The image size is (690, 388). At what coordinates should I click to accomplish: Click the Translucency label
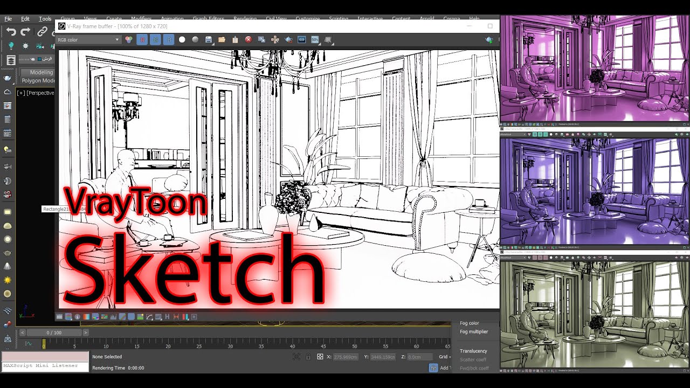pos(473,351)
